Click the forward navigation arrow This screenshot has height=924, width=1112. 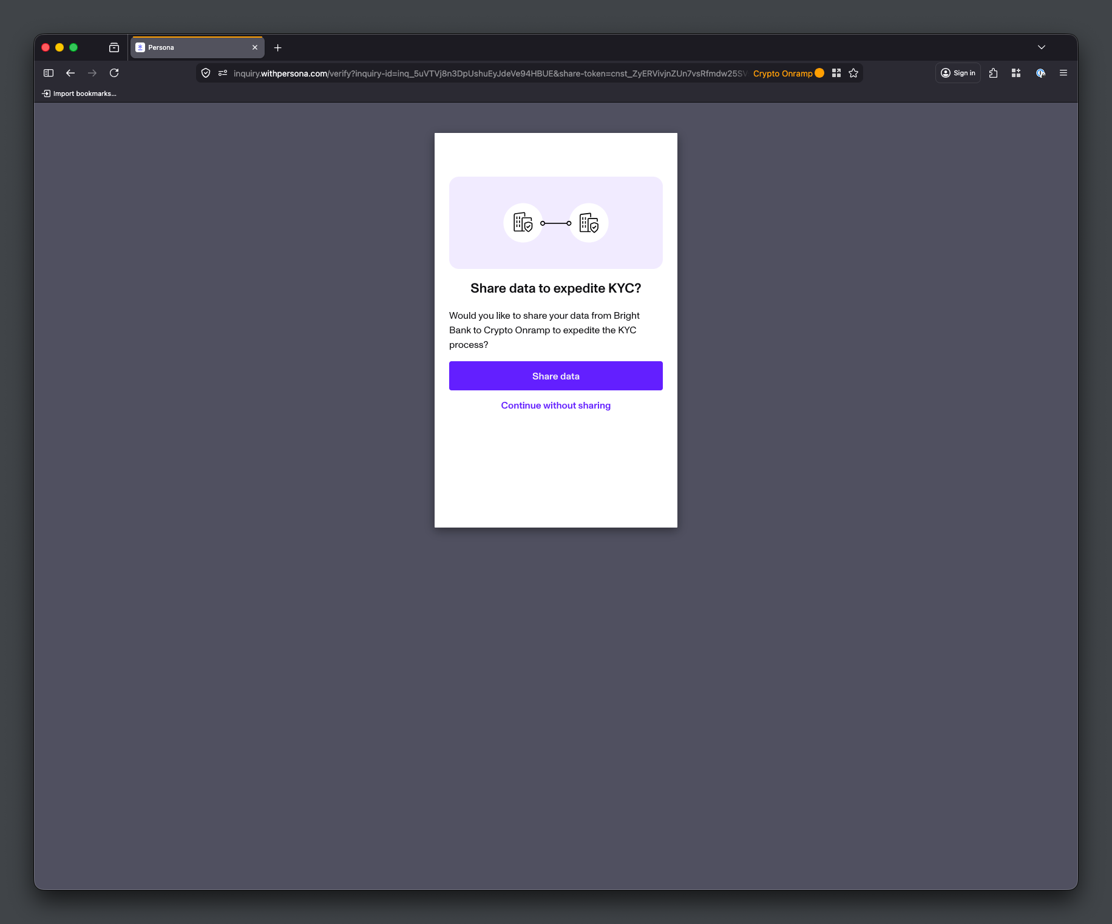(x=92, y=73)
